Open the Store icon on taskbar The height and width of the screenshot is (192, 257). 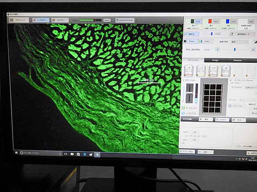[x=78, y=154]
